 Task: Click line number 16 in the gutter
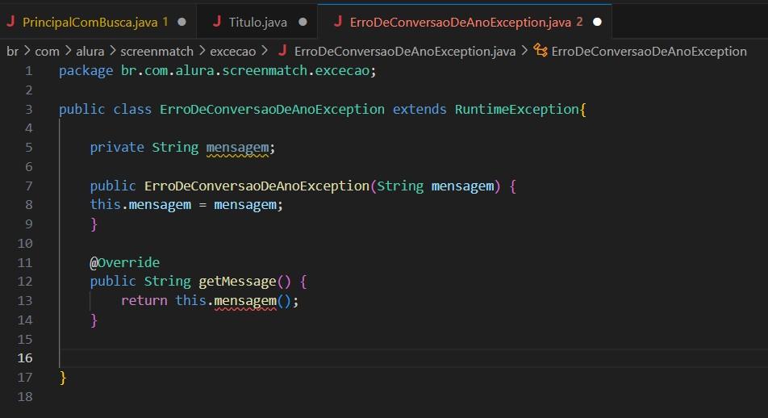tap(25, 358)
